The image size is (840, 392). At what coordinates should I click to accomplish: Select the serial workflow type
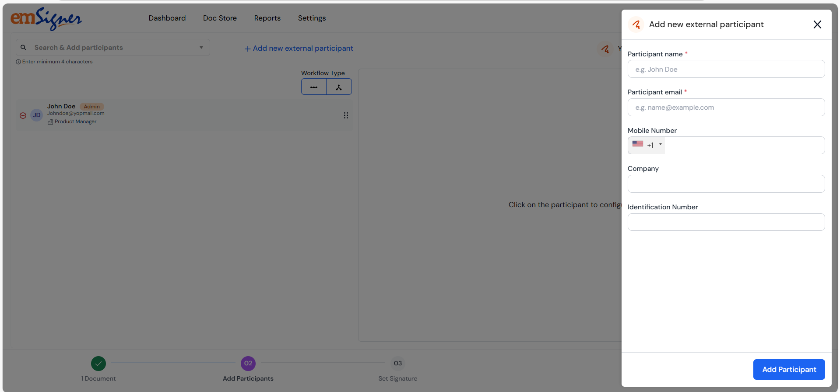[x=314, y=87]
